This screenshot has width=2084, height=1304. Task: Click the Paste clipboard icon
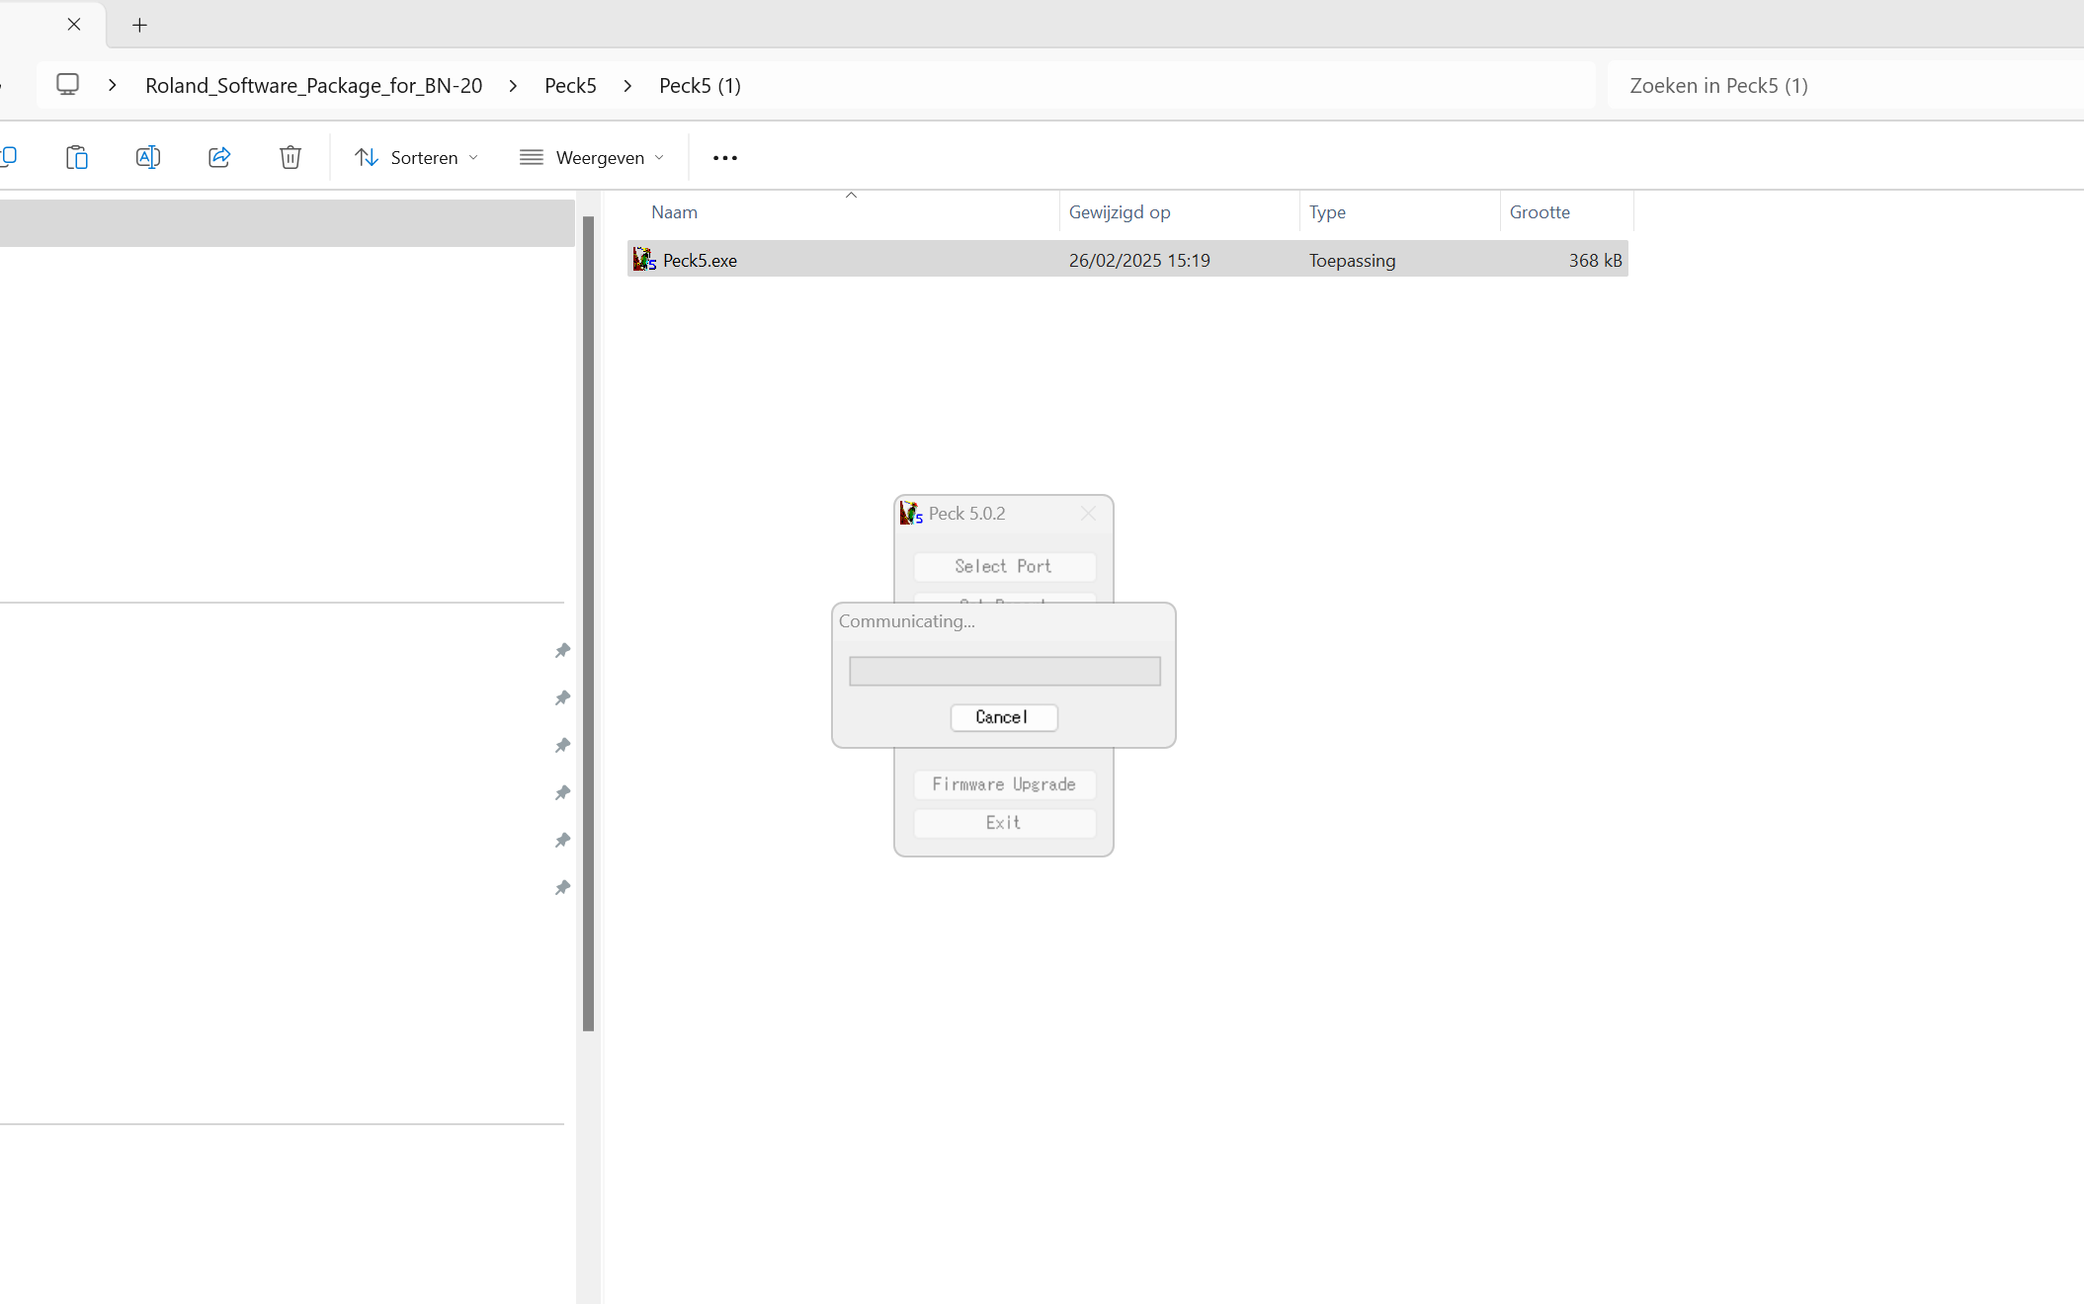click(77, 157)
